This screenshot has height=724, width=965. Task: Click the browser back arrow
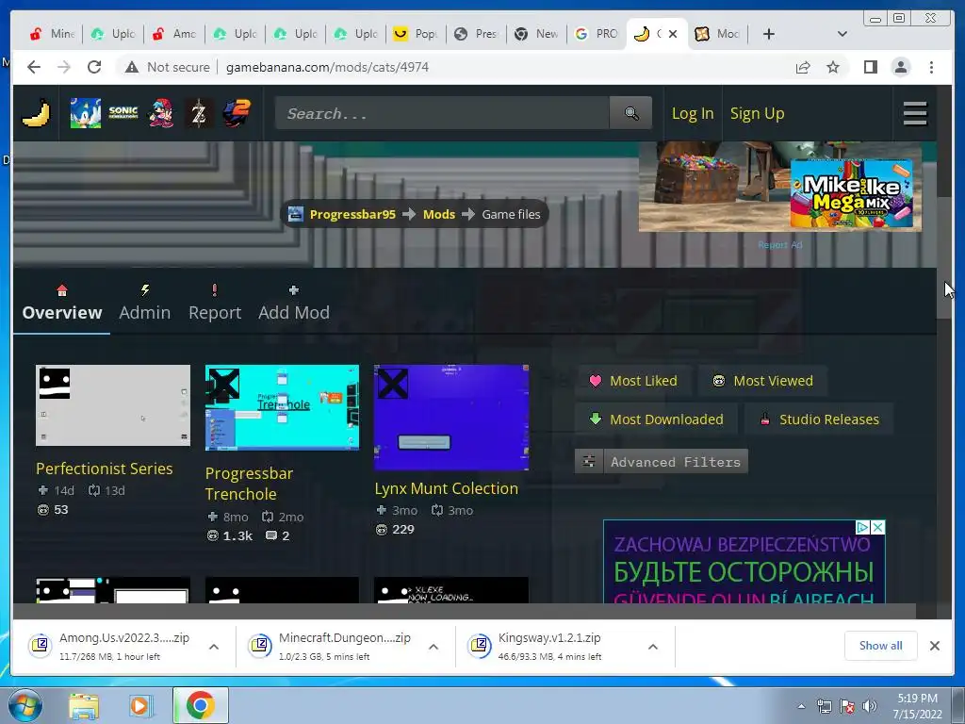pyautogui.click(x=34, y=67)
